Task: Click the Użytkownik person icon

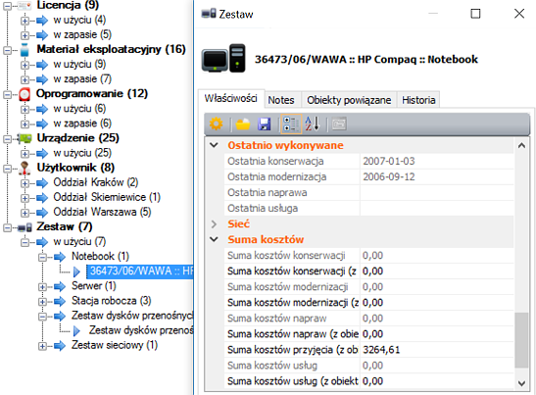Action: [x=24, y=168]
